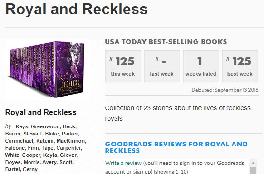Click author name Carpenter
Image resolution: width=264 pixels, height=174 pixels.
click(68, 148)
